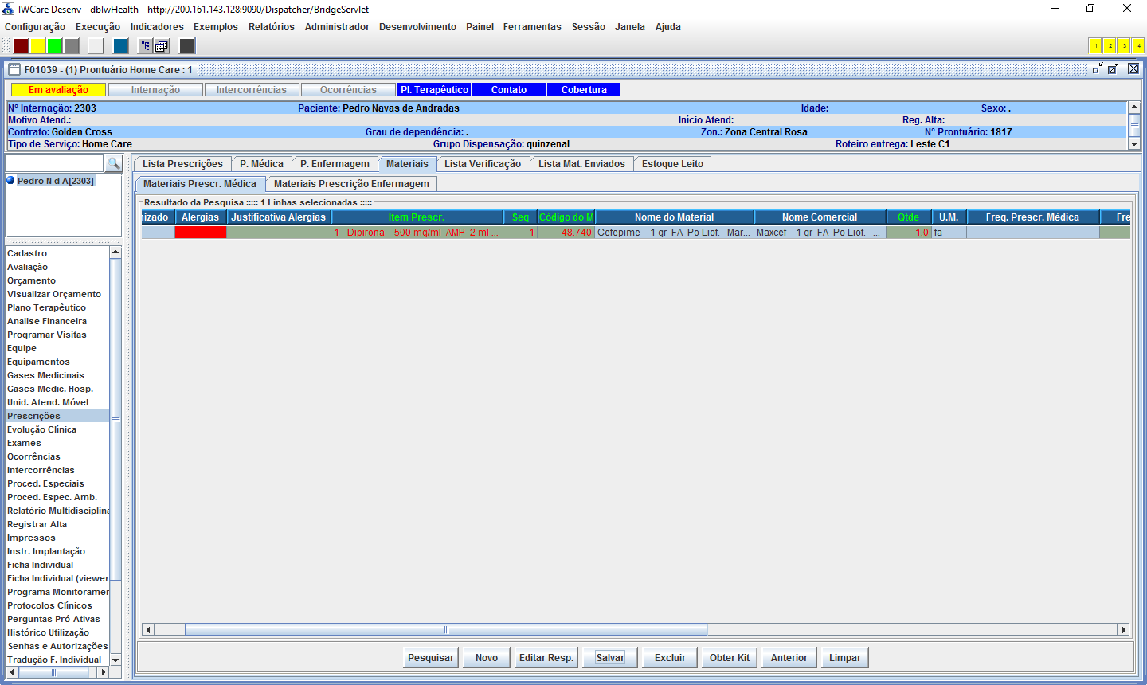This screenshot has width=1147, height=685.
Task: Click the tree-structure icon in the toolbar
Action: pos(145,46)
